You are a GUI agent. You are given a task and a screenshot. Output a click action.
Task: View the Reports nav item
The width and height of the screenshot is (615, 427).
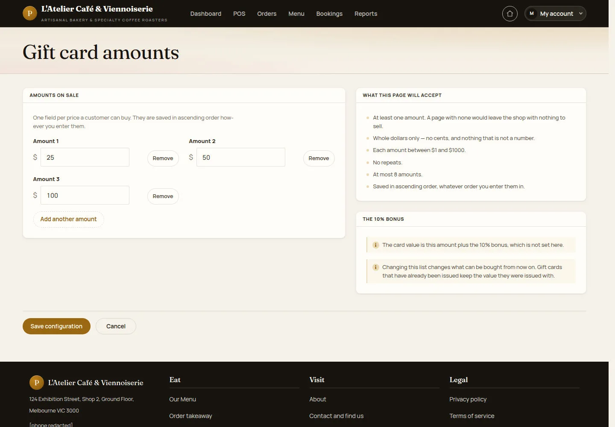(x=366, y=14)
